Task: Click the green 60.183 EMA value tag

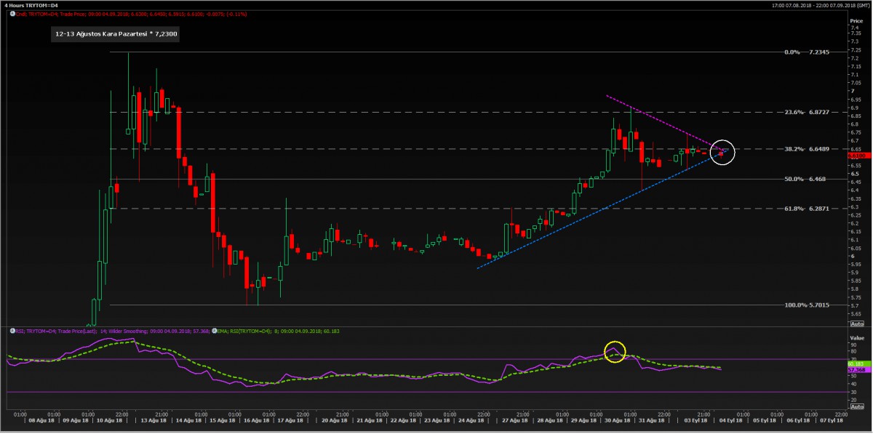Action: coord(856,363)
